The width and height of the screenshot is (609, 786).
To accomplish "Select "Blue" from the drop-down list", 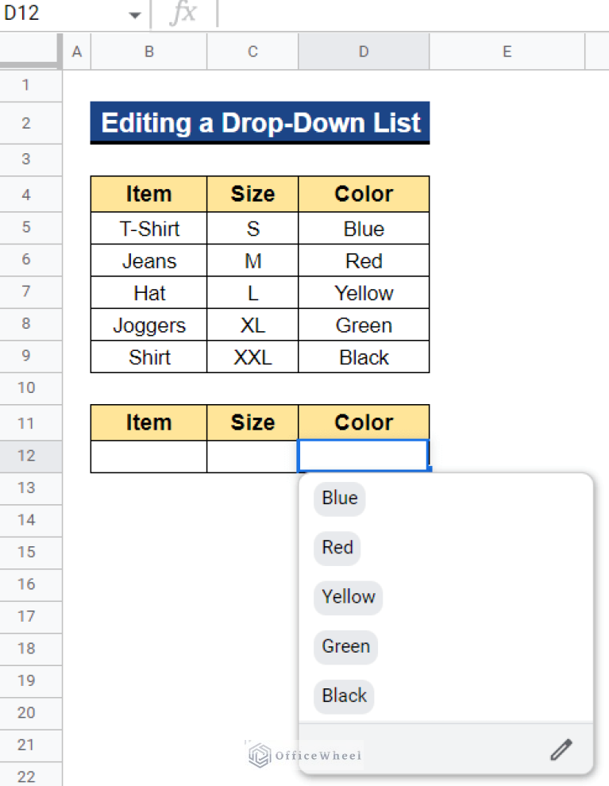I will point(338,498).
